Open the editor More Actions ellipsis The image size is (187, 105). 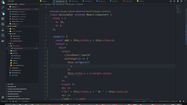click(x=185, y=1)
